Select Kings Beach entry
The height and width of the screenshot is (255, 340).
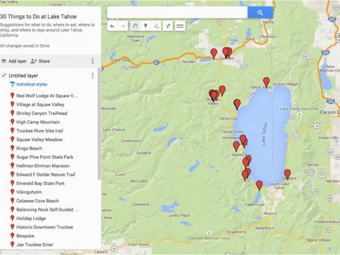[29, 148]
